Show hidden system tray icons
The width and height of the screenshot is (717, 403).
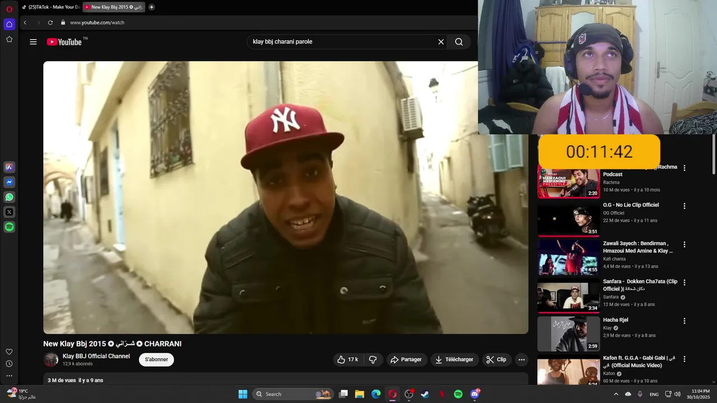tap(616, 394)
